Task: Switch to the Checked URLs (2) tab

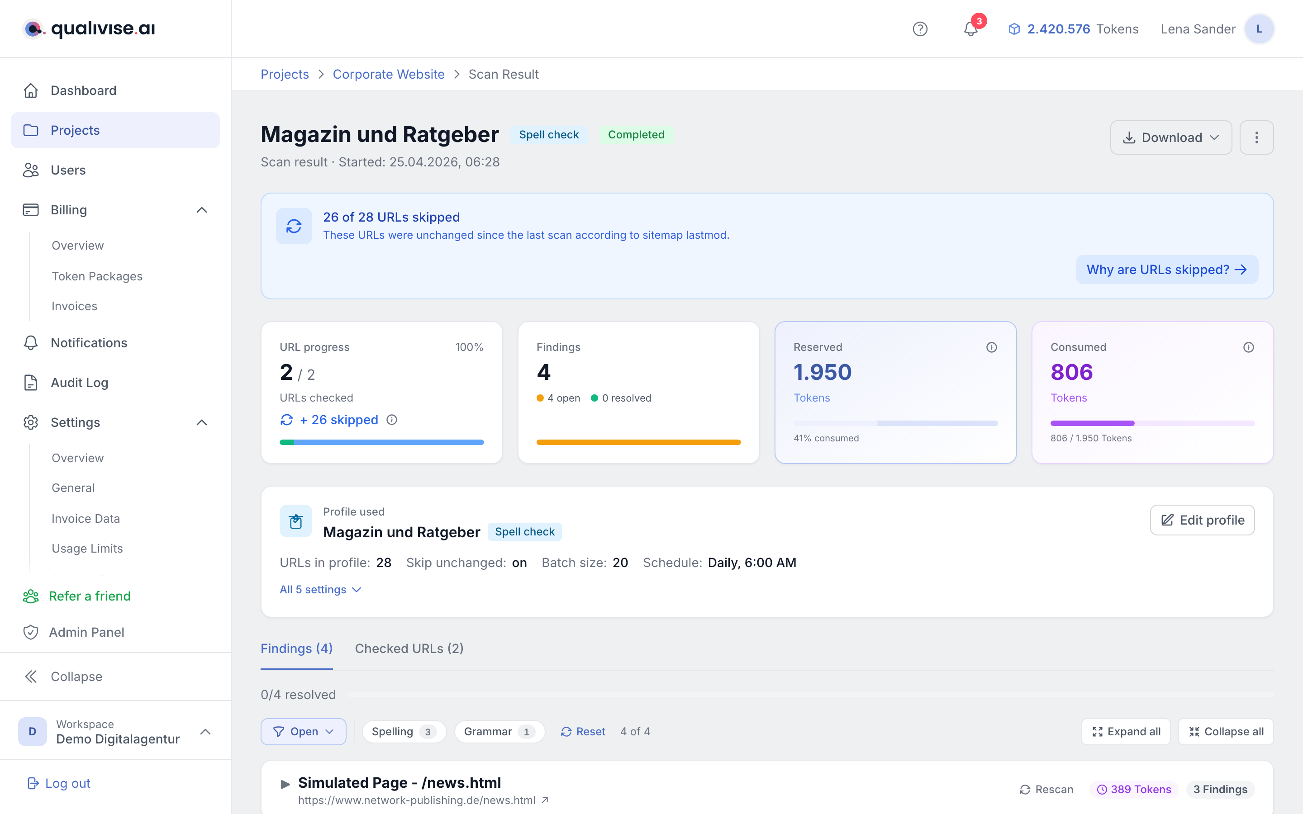Action: (409, 649)
